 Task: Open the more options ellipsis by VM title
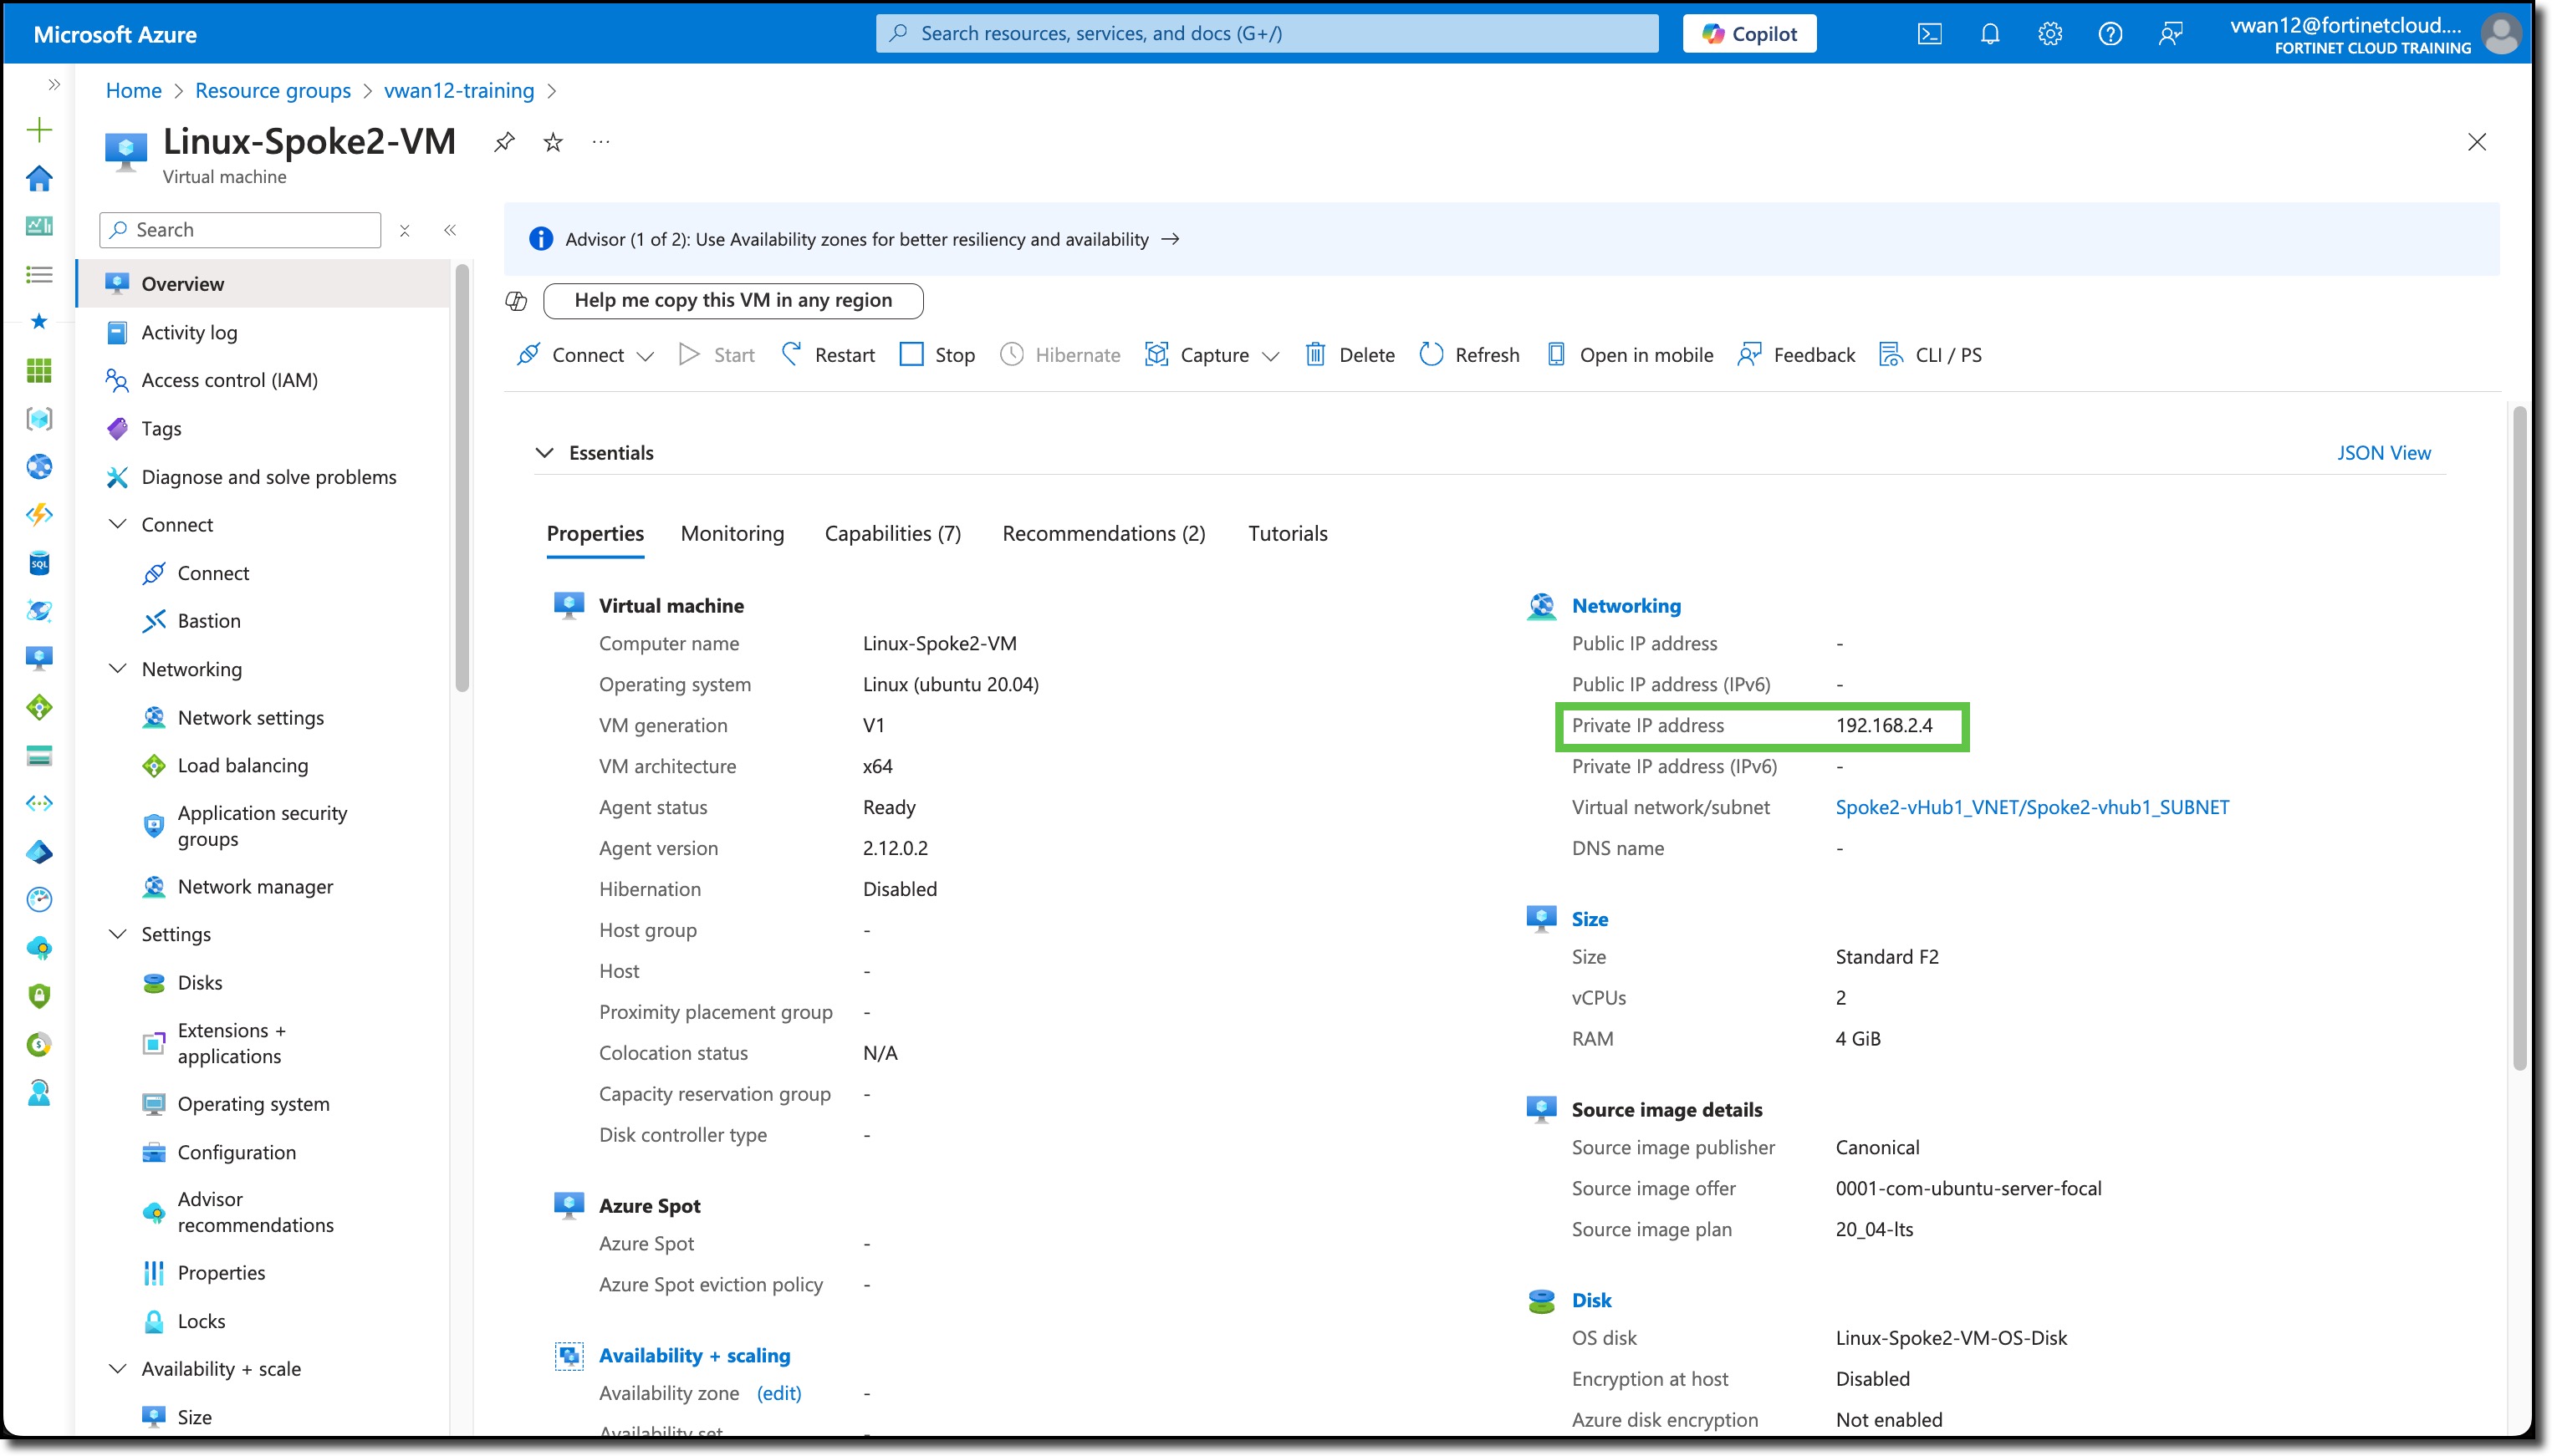click(x=600, y=142)
